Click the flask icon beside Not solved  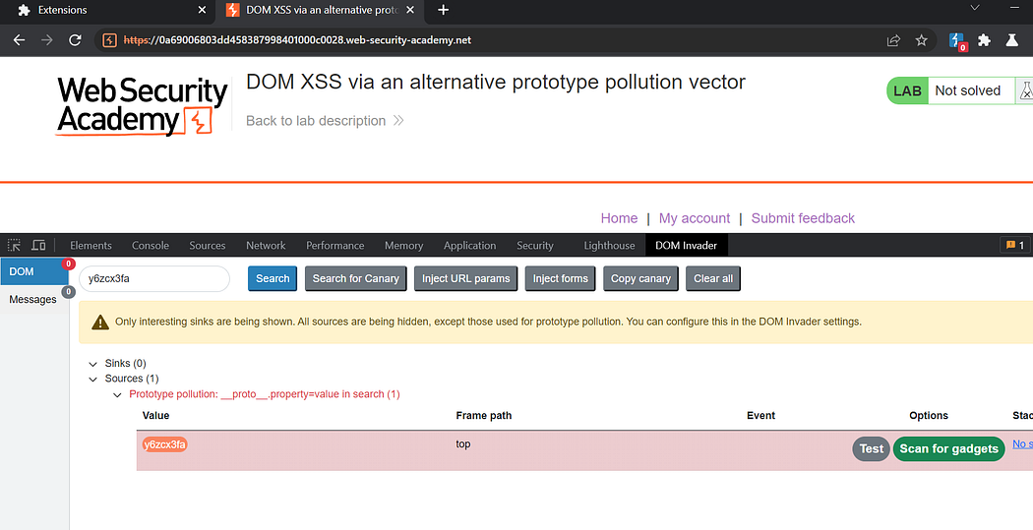point(1026,90)
